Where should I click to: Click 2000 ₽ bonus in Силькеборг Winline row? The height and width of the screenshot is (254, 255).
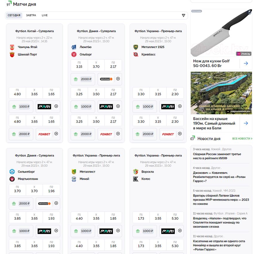click(24, 204)
